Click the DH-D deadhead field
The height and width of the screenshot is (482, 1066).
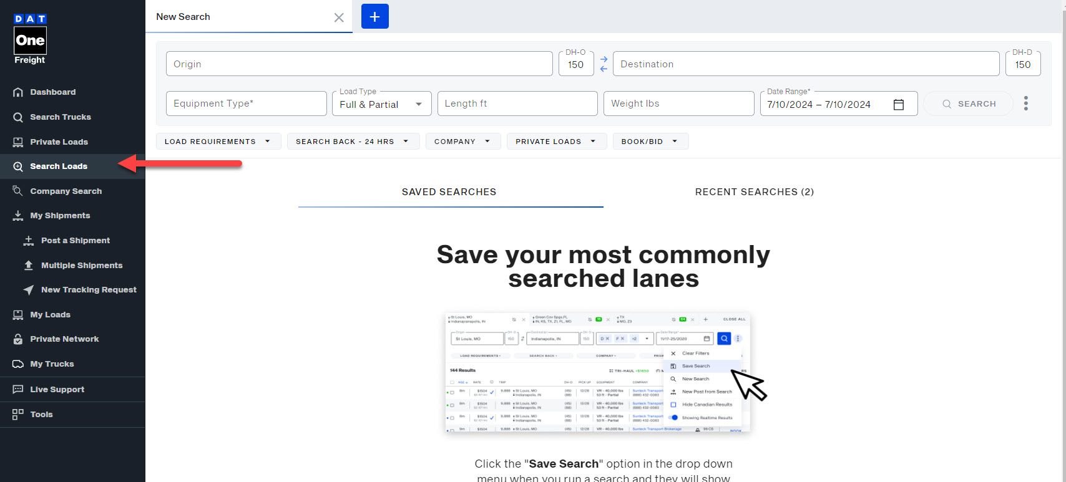pos(1023,64)
